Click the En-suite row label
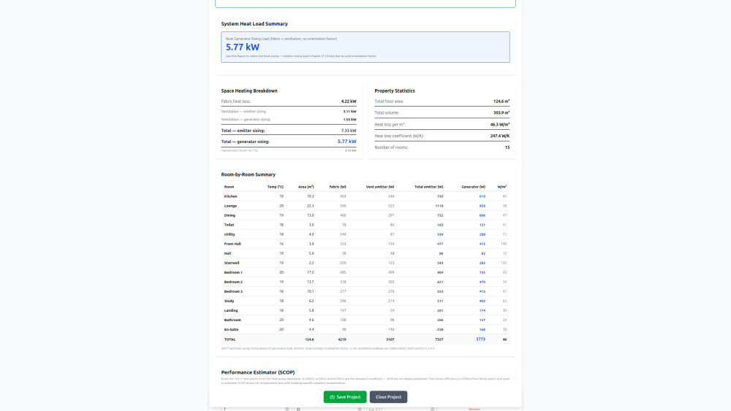Viewport: 731px width, 411px height. point(231,329)
